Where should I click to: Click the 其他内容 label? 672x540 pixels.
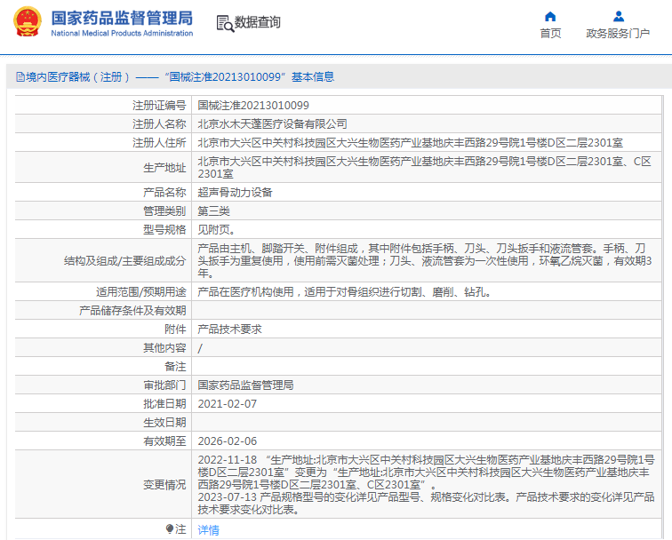164,348
